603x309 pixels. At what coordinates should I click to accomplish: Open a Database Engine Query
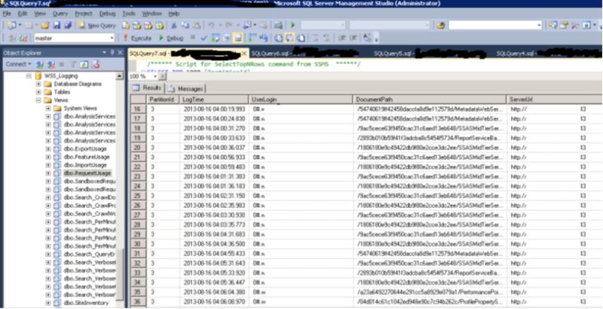tap(126, 26)
